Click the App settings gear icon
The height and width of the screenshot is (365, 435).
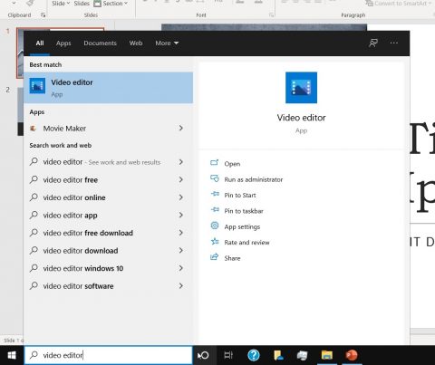pos(215,226)
